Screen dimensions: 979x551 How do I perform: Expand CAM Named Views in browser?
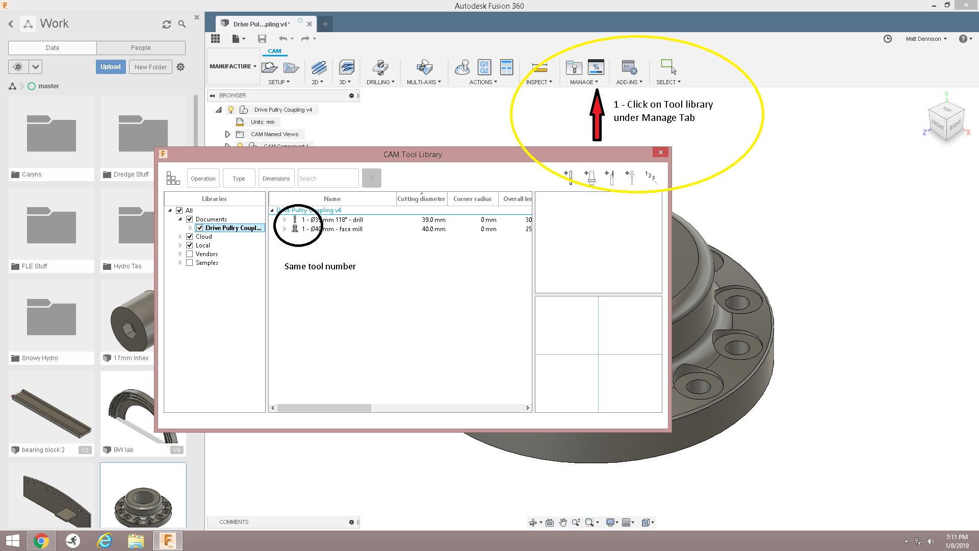point(227,134)
